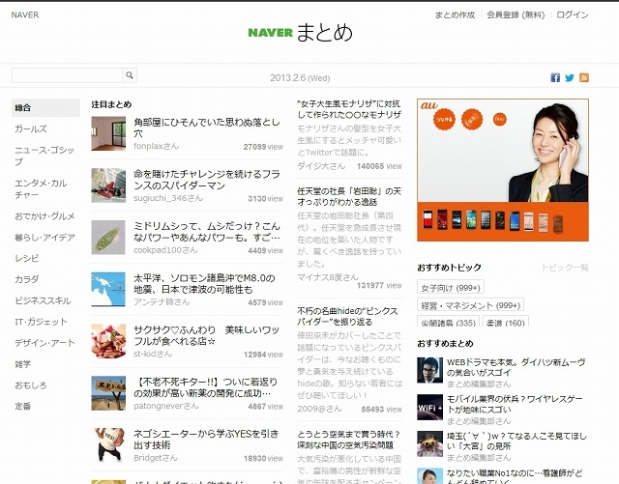
Task: Select the 総合 category tab
Action: click(x=45, y=107)
